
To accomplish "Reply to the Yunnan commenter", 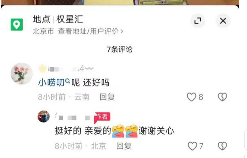I will [107, 97].
